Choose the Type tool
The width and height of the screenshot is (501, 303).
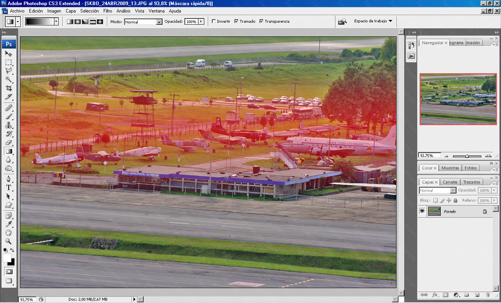[8, 188]
